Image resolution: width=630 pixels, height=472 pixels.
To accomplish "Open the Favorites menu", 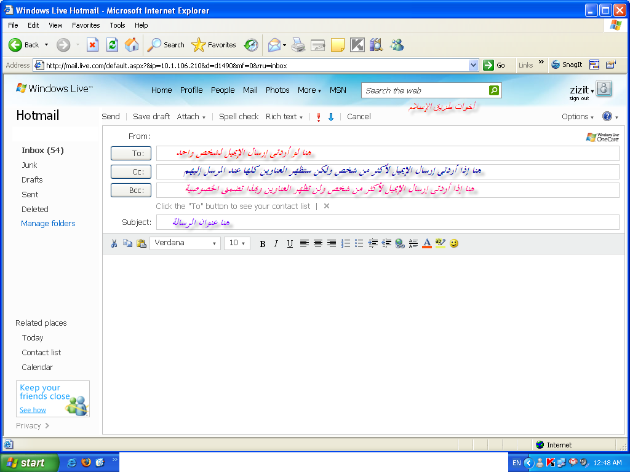I will click(x=86, y=25).
